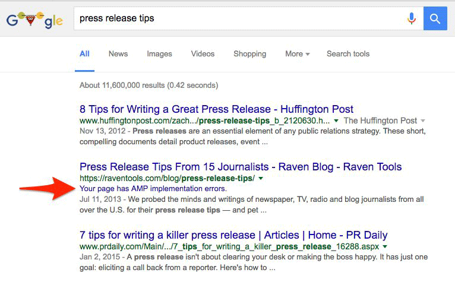This screenshot has width=455, height=282.
Task: Open the Videos results tab
Action: (203, 54)
